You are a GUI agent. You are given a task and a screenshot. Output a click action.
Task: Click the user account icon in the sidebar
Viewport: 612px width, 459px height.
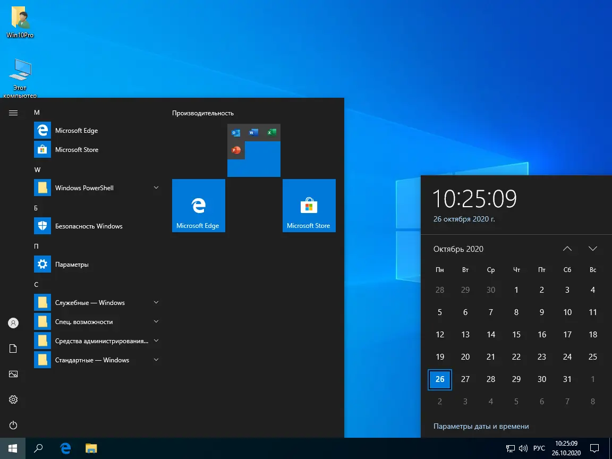13,322
